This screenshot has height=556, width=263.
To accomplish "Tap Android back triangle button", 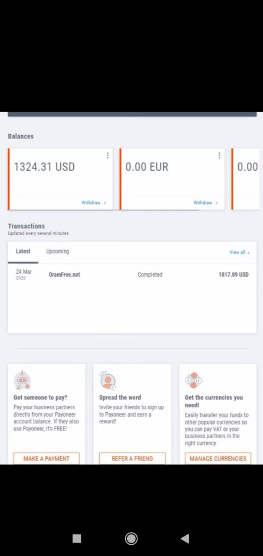I will click(185, 539).
